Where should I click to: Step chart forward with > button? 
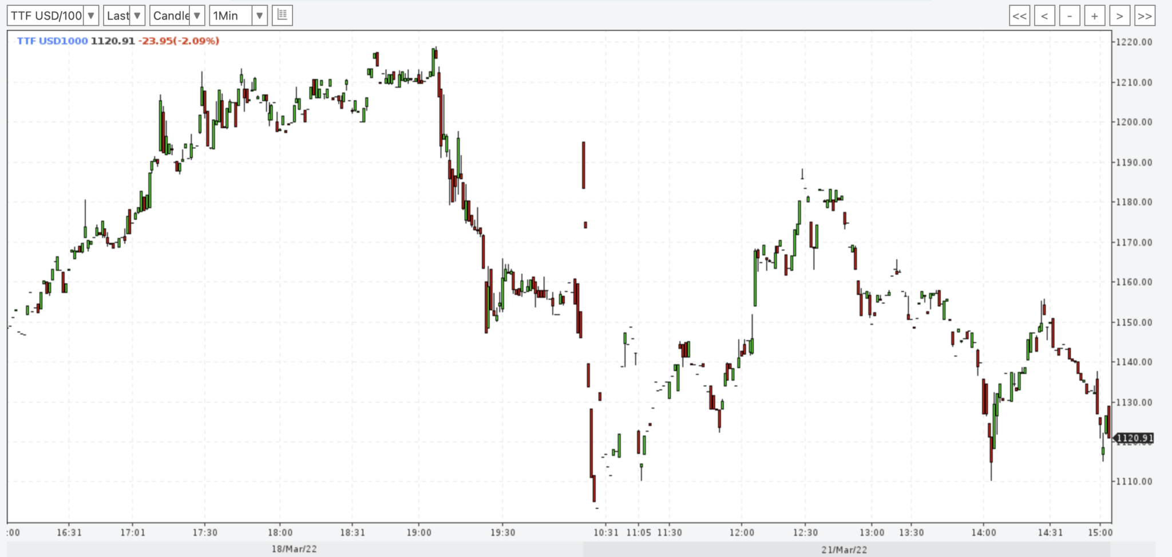point(1119,15)
